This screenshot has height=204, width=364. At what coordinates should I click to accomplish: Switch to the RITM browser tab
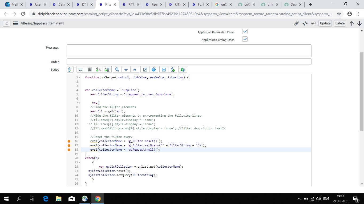(x=131, y=5)
